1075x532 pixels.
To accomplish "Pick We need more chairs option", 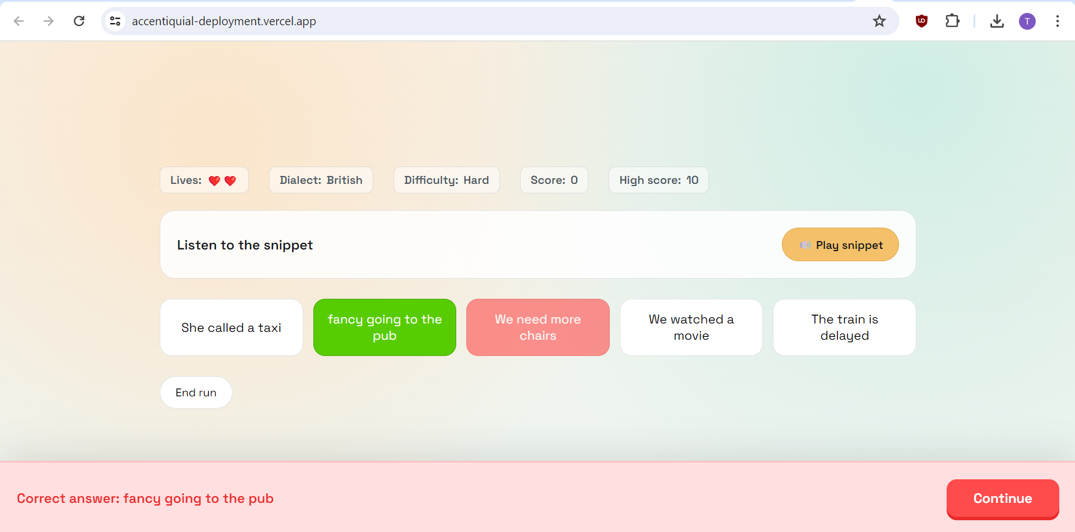I will (x=538, y=327).
